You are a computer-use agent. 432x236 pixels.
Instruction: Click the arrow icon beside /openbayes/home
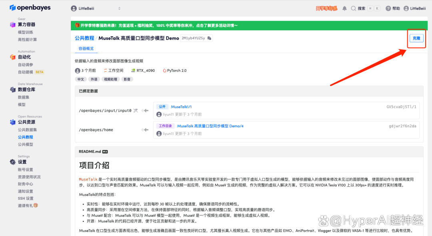[x=145, y=130]
